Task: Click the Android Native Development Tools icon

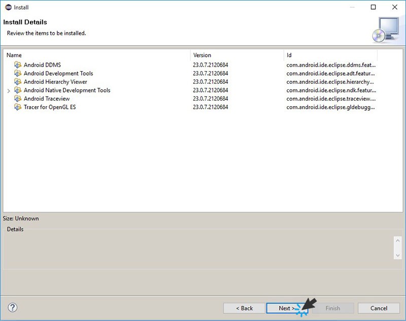Action: coord(18,90)
